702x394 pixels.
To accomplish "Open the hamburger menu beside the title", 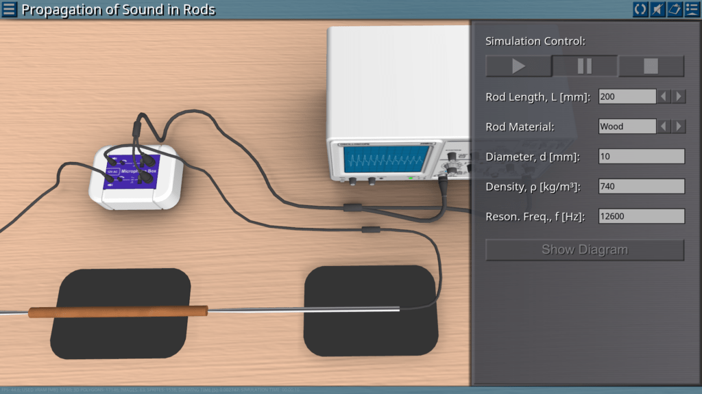I will coord(10,10).
